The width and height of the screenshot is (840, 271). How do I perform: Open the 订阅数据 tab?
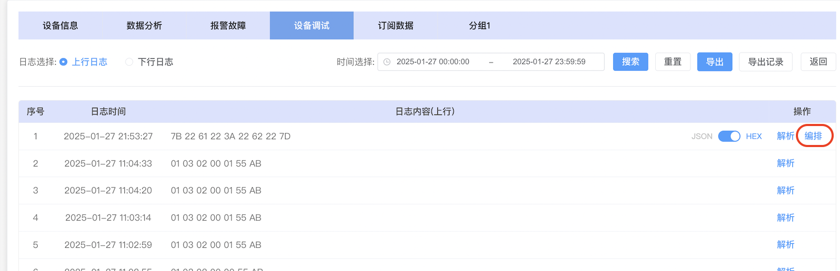coord(396,26)
